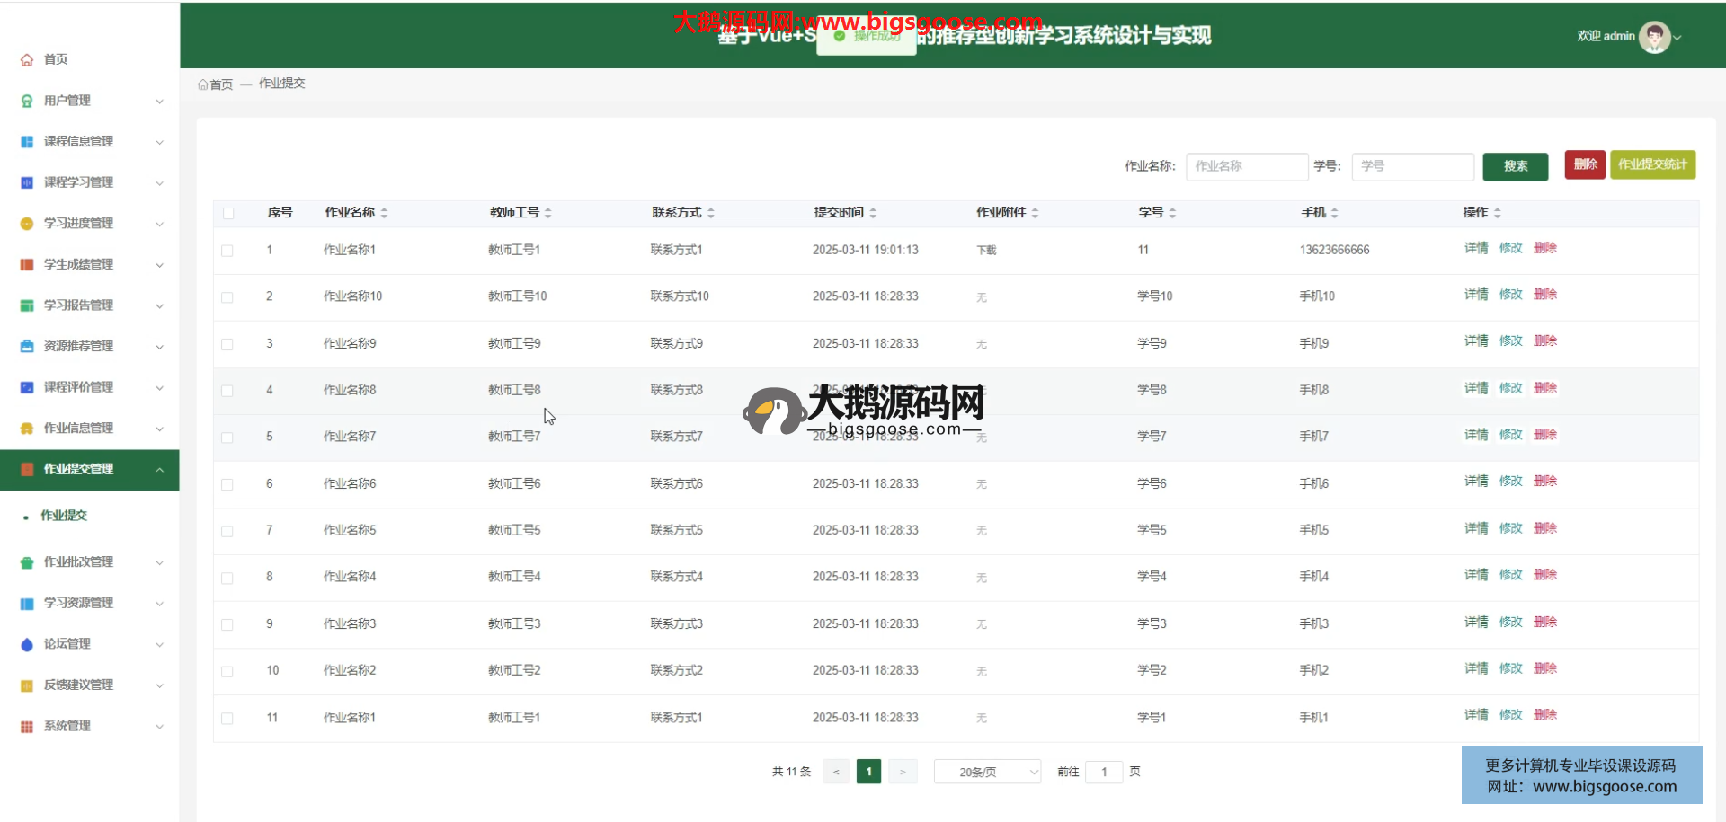
Task: Click the 系统管理 grid icon
Action: 27,727
